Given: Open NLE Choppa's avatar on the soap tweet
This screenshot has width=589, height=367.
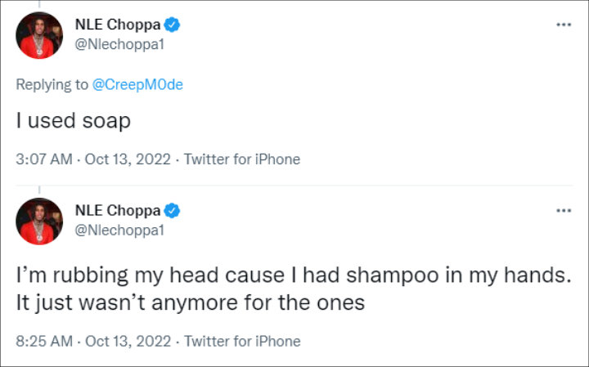Looking at the screenshot, I should [39, 35].
